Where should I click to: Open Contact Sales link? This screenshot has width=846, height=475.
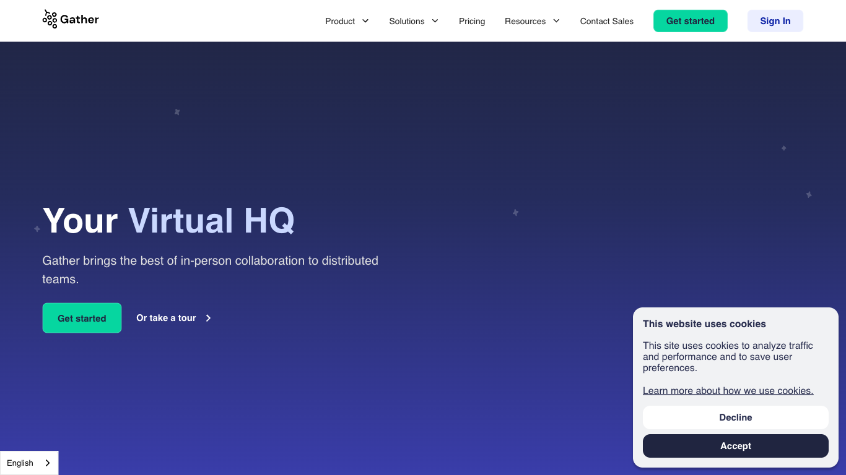point(607,21)
